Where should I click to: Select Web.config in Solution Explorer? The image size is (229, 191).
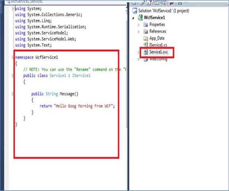click(x=158, y=59)
